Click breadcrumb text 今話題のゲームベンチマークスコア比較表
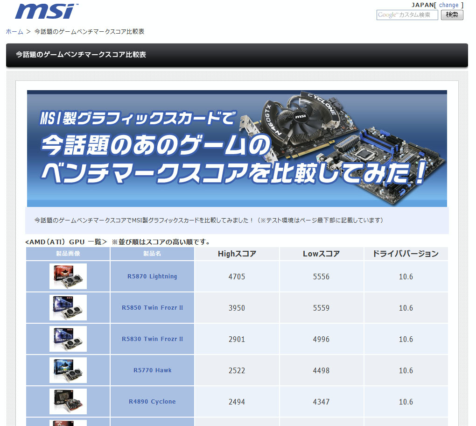Viewport: 476px width, 426px height. pyautogui.click(x=89, y=32)
